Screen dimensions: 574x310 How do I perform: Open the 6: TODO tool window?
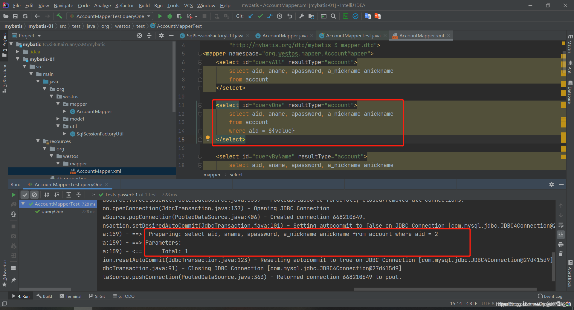click(123, 296)
